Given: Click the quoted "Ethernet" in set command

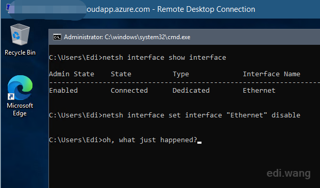Looking at the screenshot, I should 247,115.
